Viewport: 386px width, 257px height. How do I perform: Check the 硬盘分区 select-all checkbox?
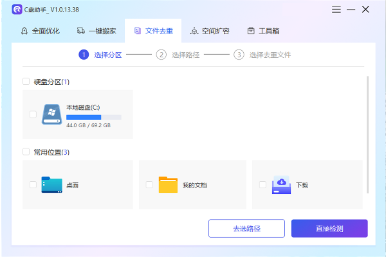click(x=26, y=82)
